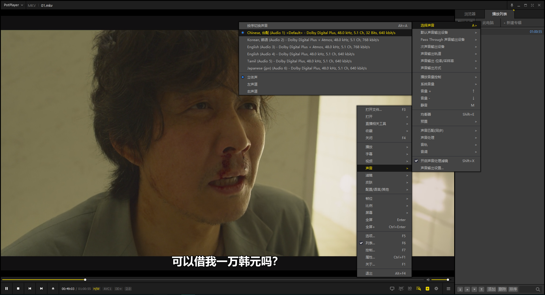Click inside the playlist search field
The image size is (545, 295).
[528, 289]
